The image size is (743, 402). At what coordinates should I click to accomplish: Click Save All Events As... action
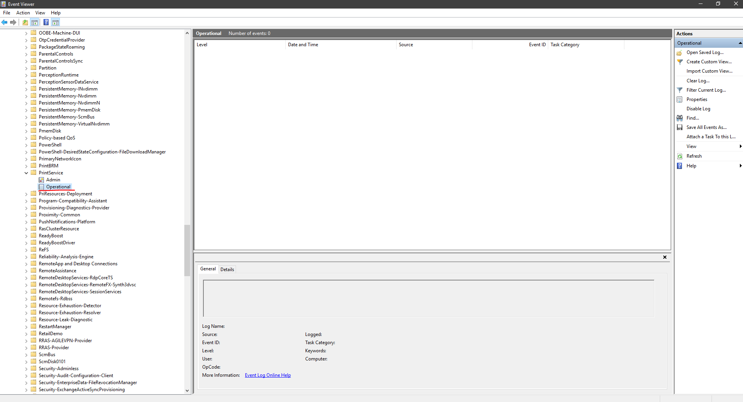(706, 127)
